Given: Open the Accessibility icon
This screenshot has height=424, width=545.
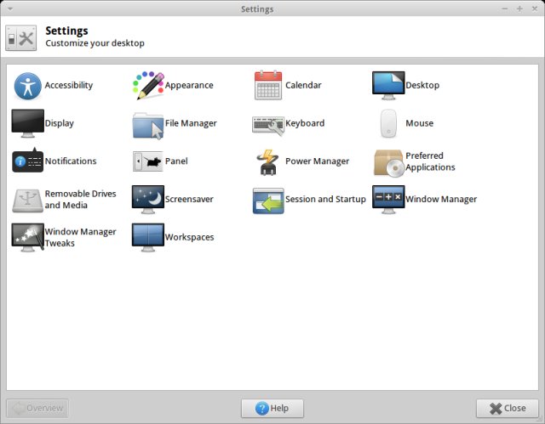Looking at the screenshot, I should pyautogui.click(x=27, y=86).
